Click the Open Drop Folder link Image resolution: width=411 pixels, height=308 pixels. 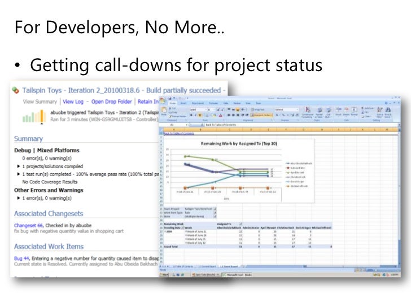(111, 102)
